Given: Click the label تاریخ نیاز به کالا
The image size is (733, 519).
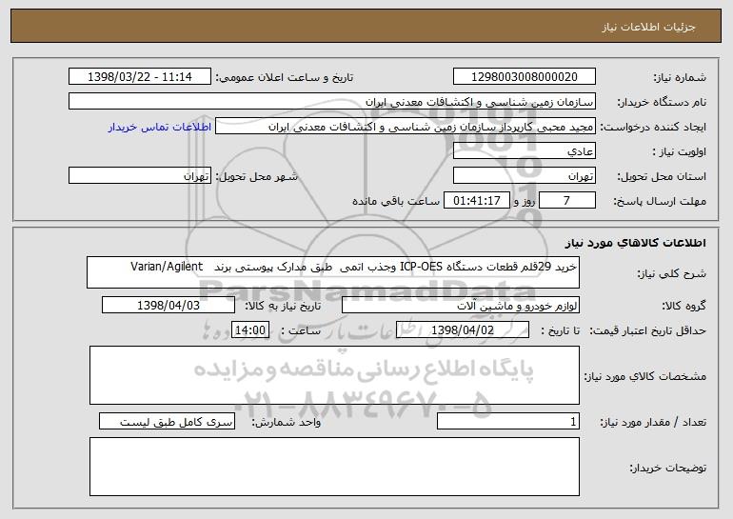Looking at the screenshot, I should click(x=283, y=307).
